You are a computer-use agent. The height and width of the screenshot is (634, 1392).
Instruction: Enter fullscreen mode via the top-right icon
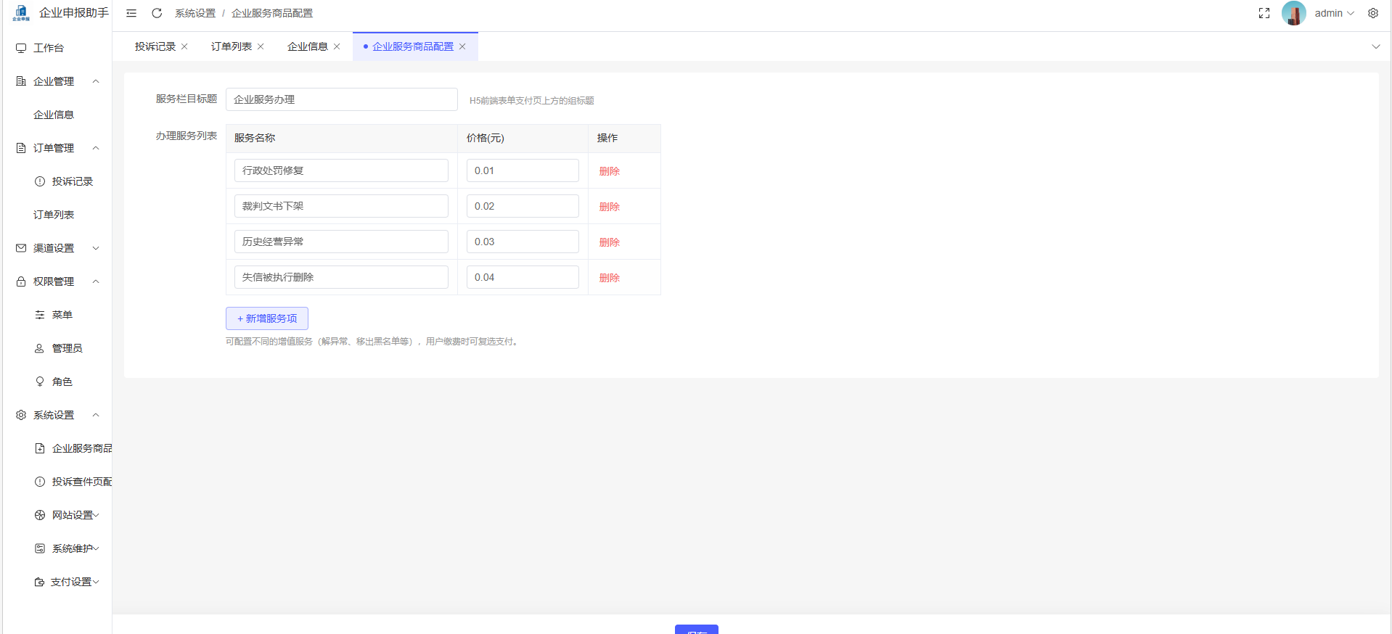pos(1264,13)
